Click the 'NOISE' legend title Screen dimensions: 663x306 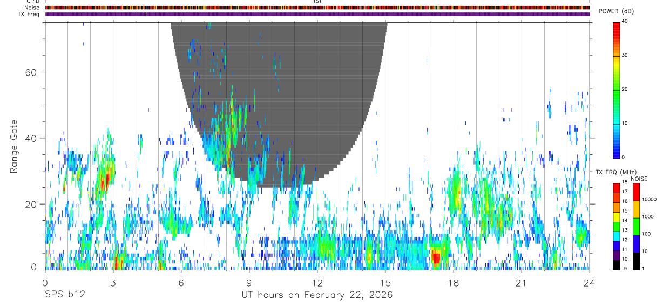pos(640,179)
